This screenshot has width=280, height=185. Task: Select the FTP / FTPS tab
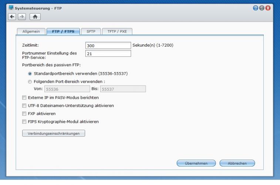63,31
